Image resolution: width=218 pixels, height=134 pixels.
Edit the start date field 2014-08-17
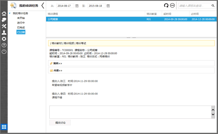pos(65,6)
